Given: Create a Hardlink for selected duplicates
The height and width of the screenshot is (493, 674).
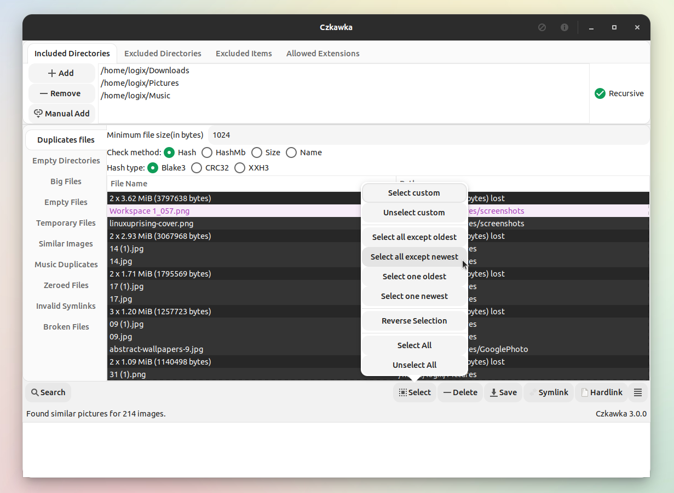Looking at the screenshot, I should pyautogui.click(x=601, y=392).
